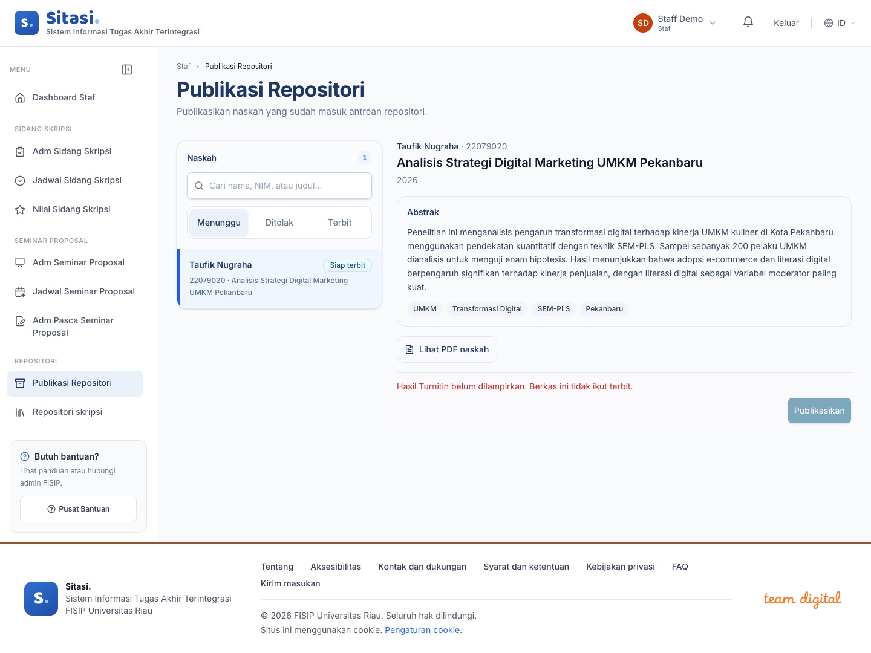The height and width of the screenshot is (653, 871).
Task: Open Jadwal Seminar Proposal menu item
Action: pos(75,291)
